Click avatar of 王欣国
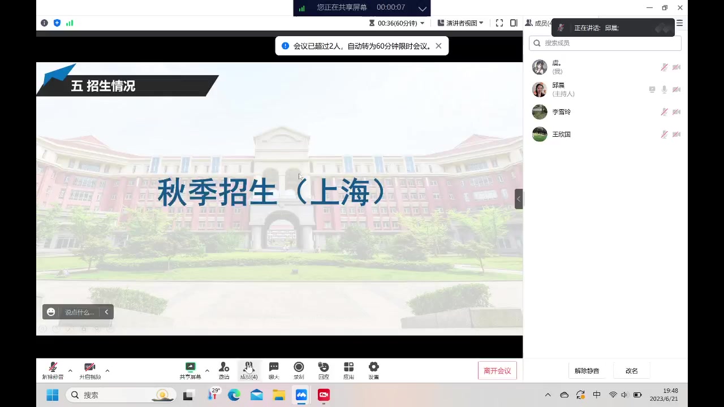The height and width of the screenshot is (407, 724). click(x=540, y=134)
